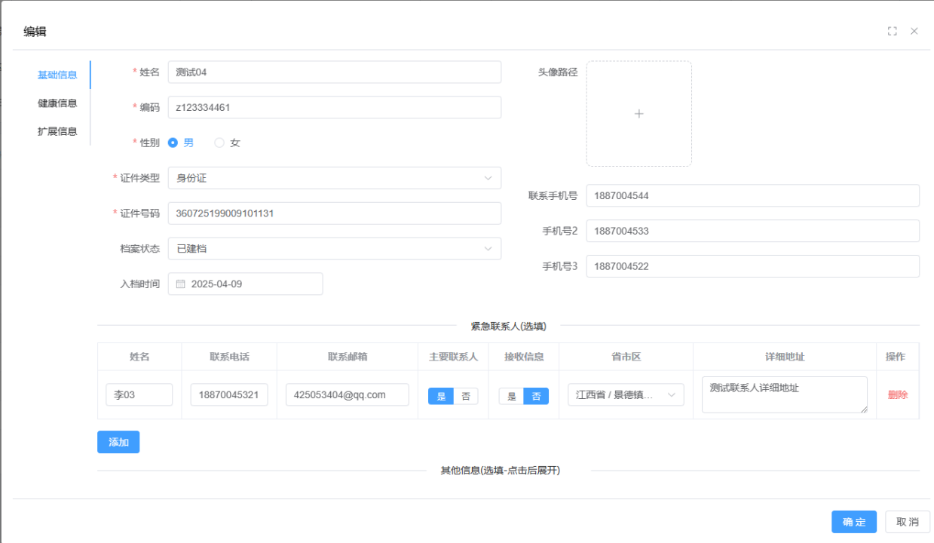This screenshot has height=543, width=934.
Task: Click the 联系邮箱 column header
Action: tap(348, 357)
